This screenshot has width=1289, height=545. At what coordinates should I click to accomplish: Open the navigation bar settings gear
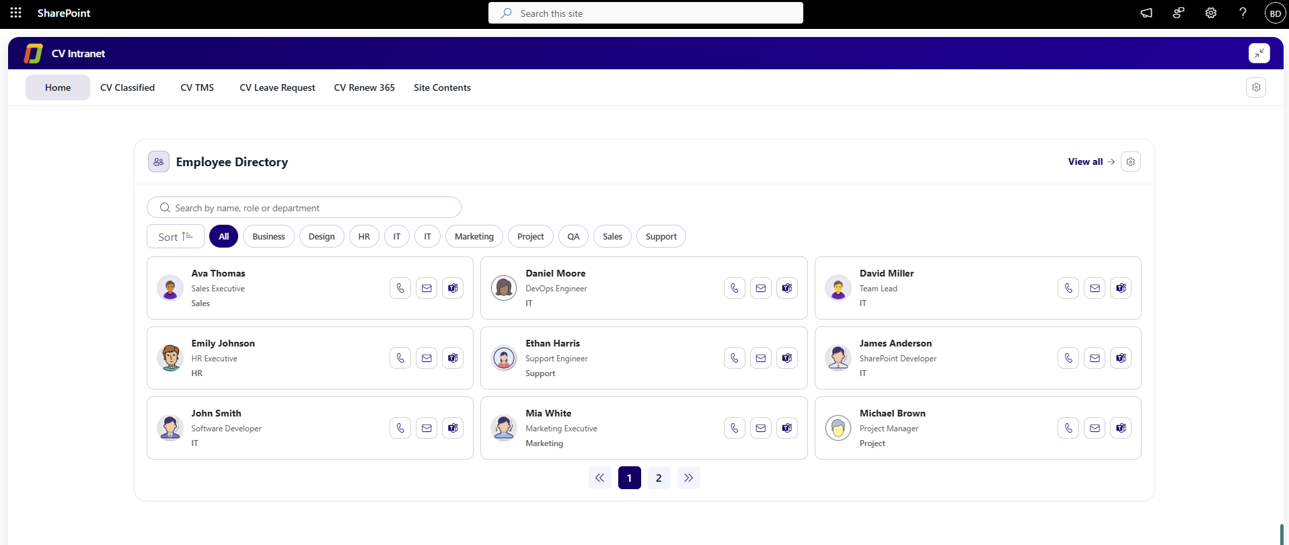(1256, 87)
